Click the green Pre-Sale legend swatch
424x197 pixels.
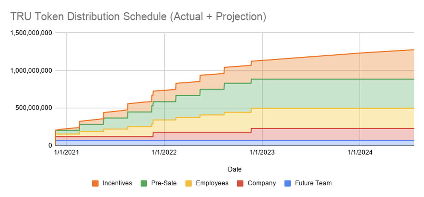144,183
